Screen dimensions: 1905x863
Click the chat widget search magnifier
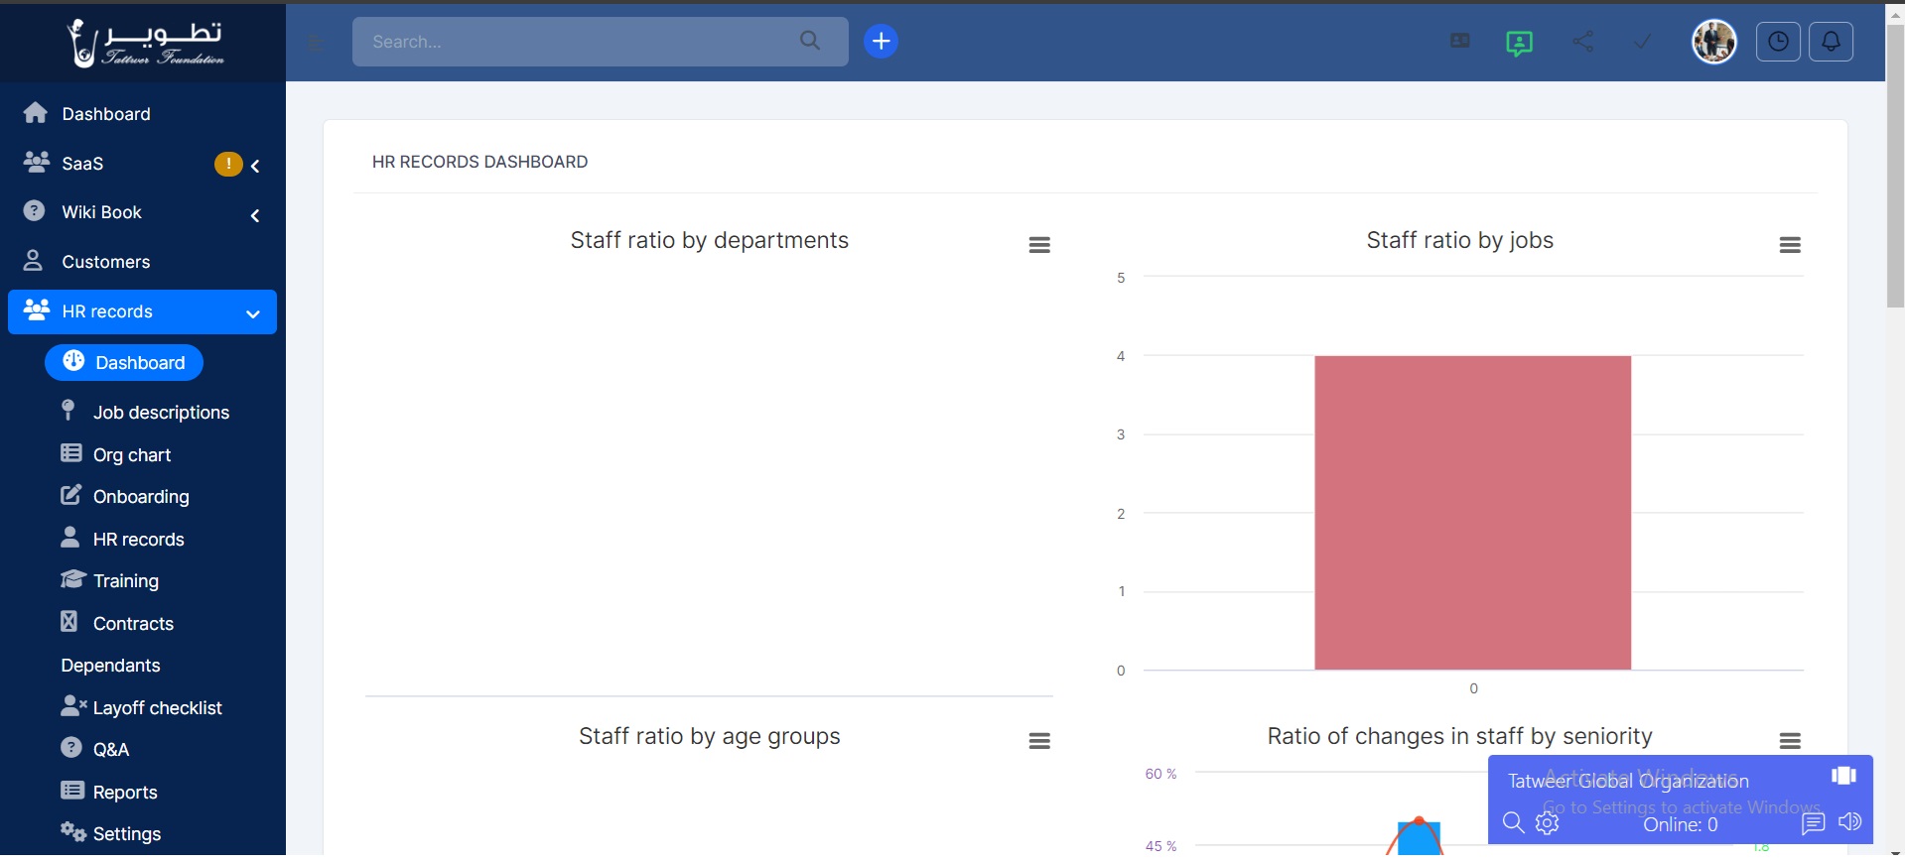1513,822
